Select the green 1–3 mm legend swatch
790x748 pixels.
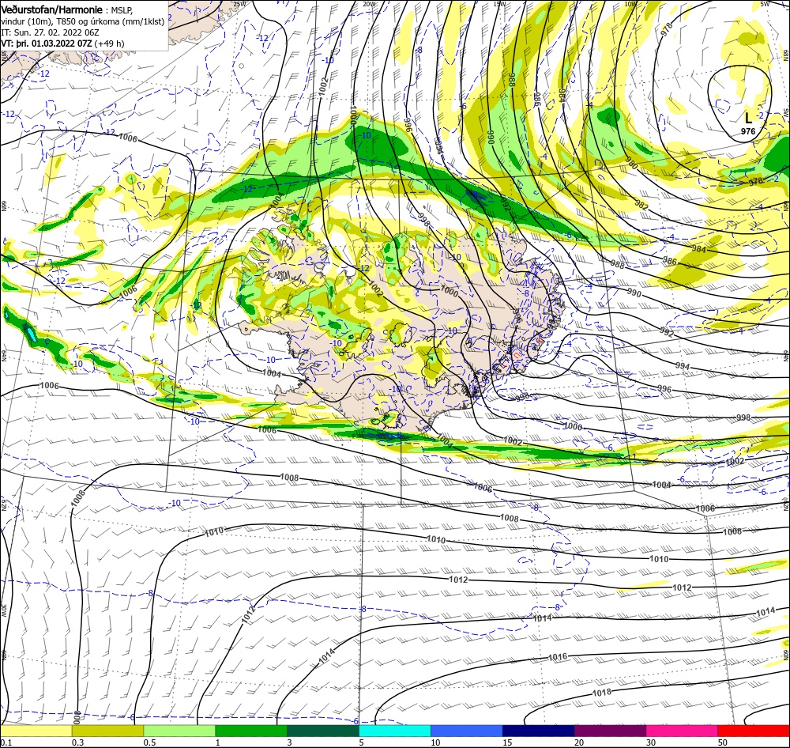[251, 731]
